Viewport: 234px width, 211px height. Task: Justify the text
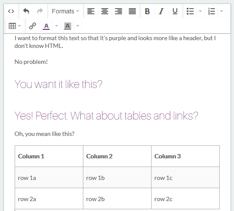coord(133,11)
